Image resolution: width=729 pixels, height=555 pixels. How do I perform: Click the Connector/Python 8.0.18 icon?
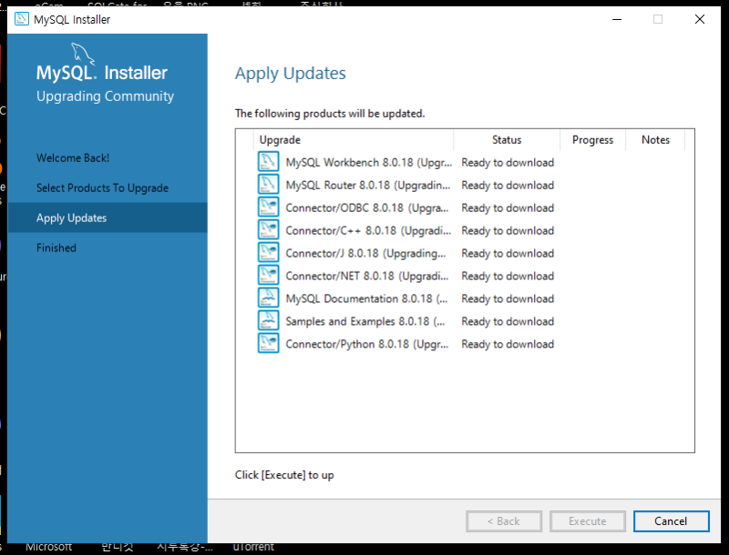(x=268, y=343)
